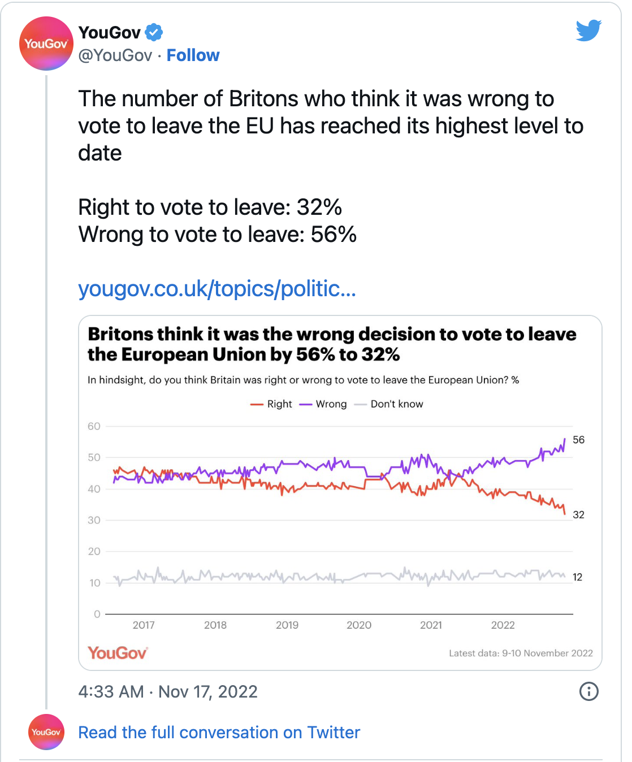Click the tweet text about Britons and EU
Image resolution: width=632 pixels, height=762 pixels.
click(x=331, y=125)
